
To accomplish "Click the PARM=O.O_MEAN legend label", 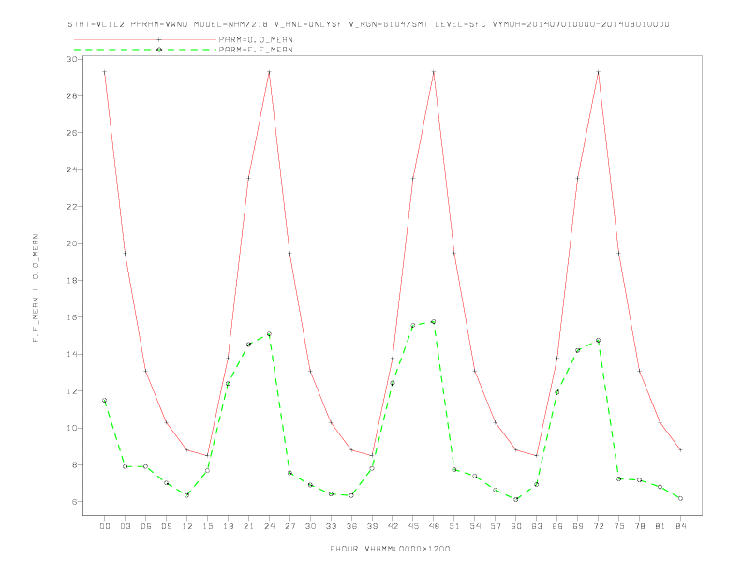I will point(256,39).
